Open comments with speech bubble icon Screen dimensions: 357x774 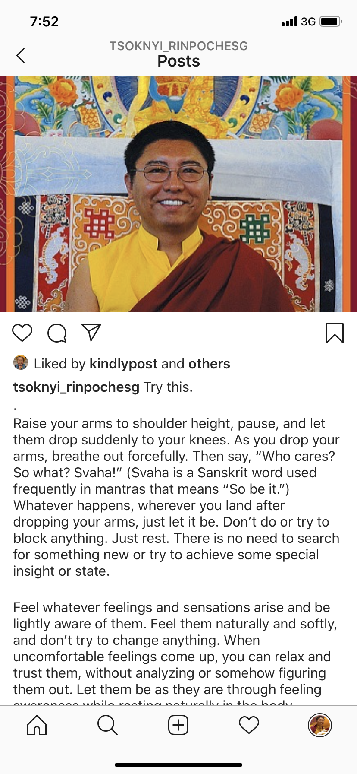tap(57, 333)
